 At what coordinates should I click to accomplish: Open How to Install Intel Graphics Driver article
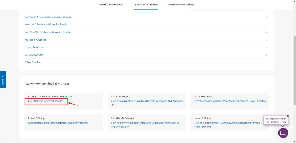tap(147, 103)
